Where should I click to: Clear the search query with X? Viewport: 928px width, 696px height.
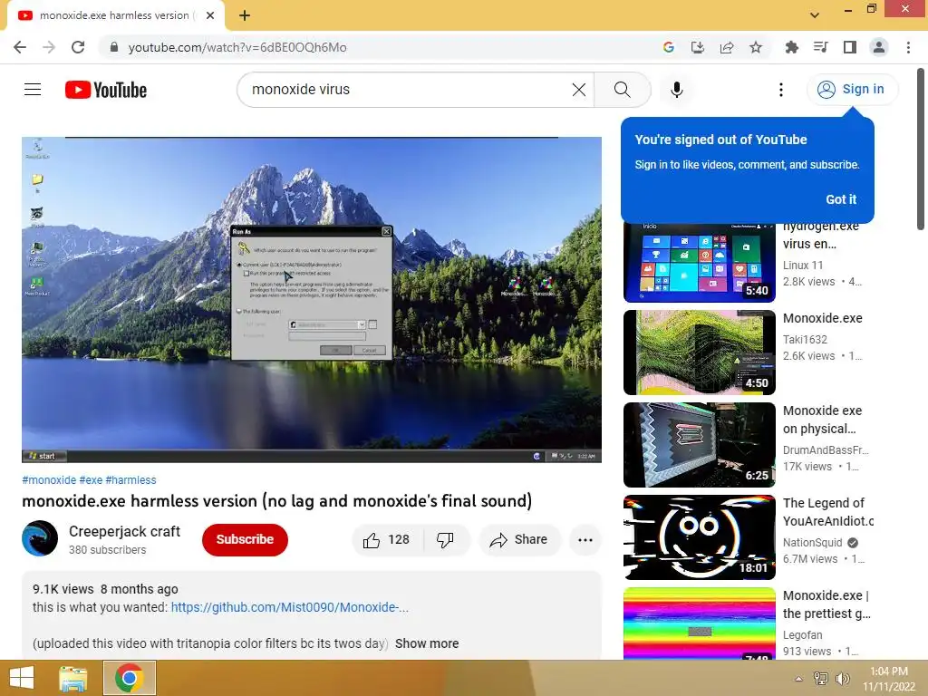tap(579, 90)
